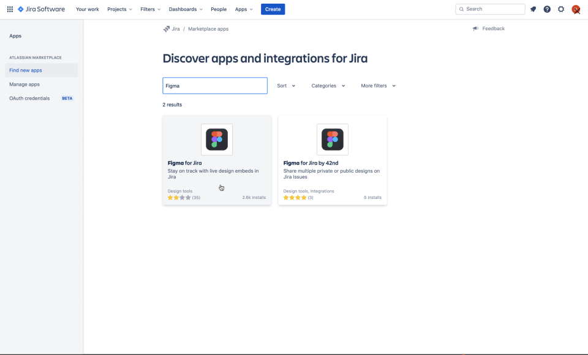Open the notifications bell
This screenshot has height=355, width=588.
point(533,9)
